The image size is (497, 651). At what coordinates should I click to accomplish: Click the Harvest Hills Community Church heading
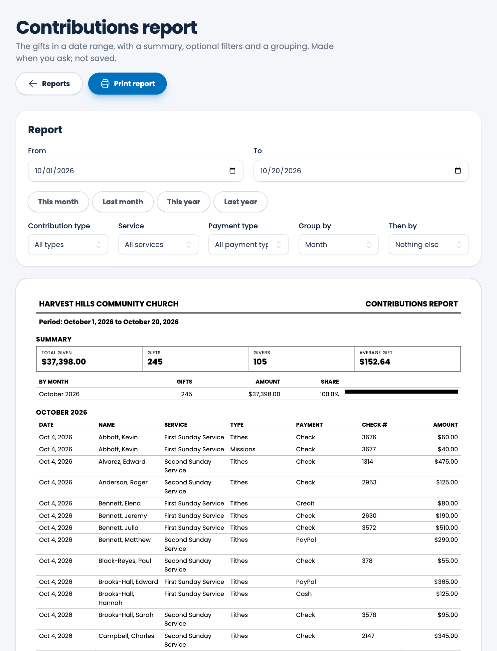click(x=109, y=304)
